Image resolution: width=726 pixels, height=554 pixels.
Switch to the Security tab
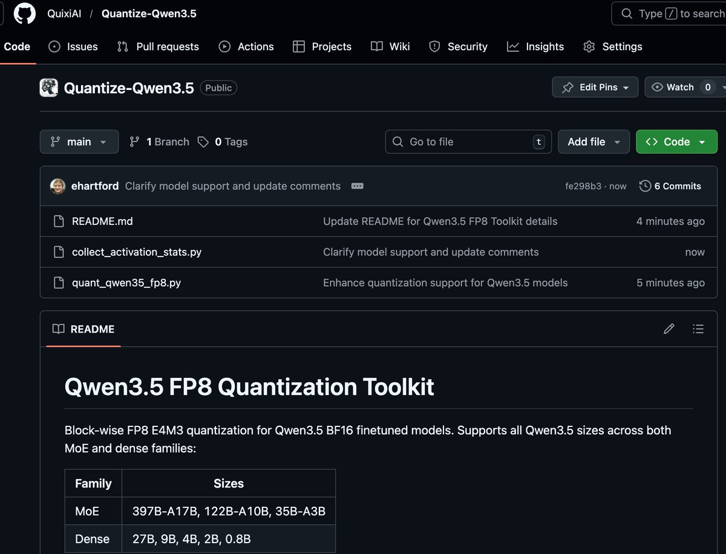458,47
